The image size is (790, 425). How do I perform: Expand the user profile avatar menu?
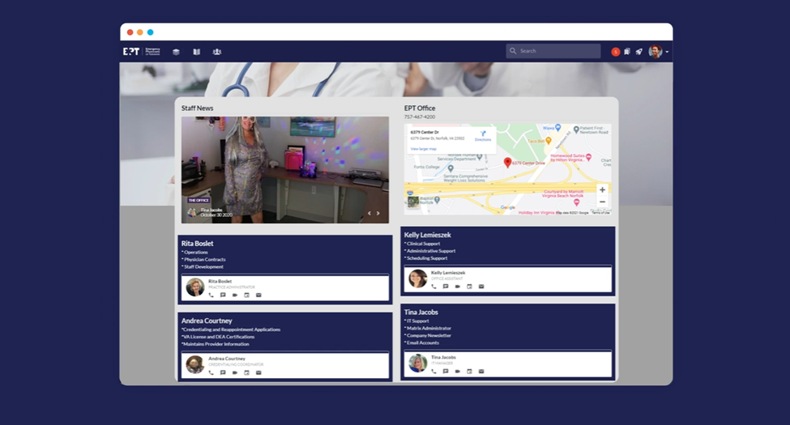click(658, 52)
